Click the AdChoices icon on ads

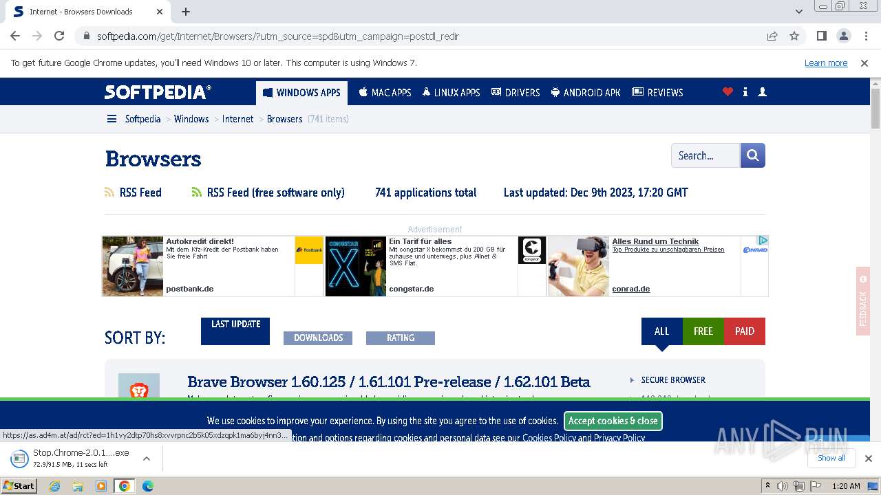tap(763, 241)
